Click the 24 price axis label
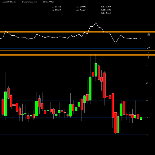155x155 pixels. (147, 100)
